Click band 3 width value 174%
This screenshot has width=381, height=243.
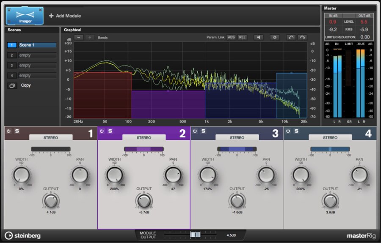[x=208, y=188]
